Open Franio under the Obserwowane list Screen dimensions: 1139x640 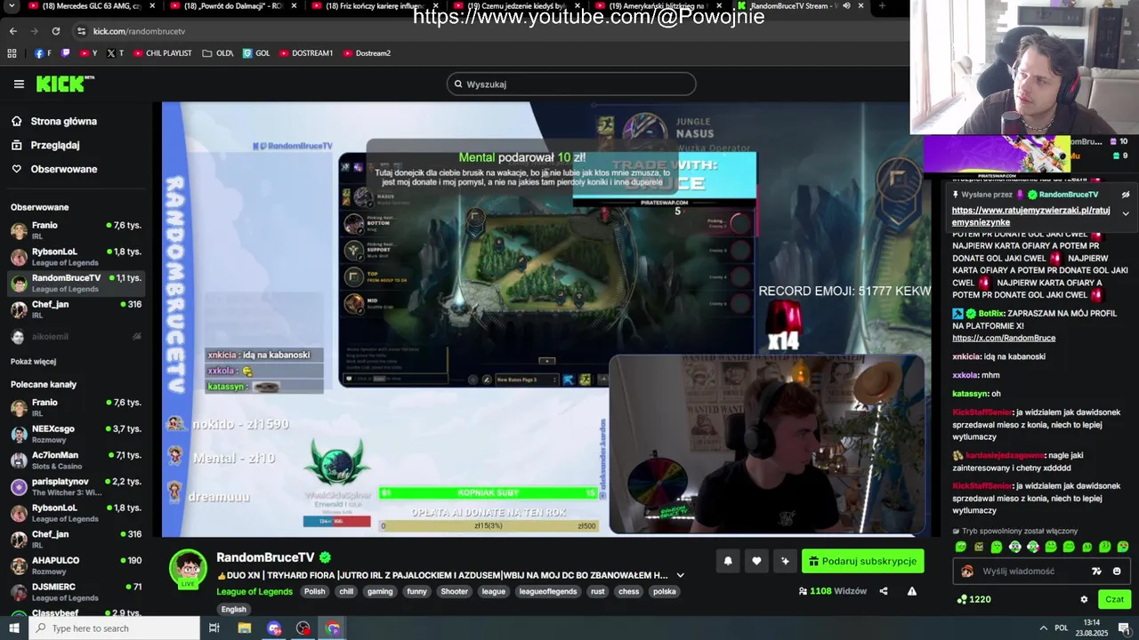click(x=76, y=230)
